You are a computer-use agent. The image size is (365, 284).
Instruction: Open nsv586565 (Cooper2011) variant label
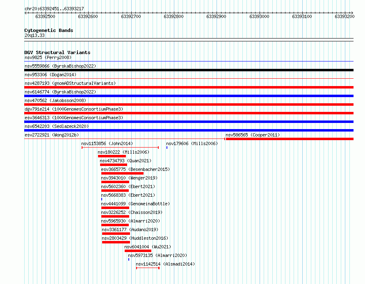pos(253,135)
